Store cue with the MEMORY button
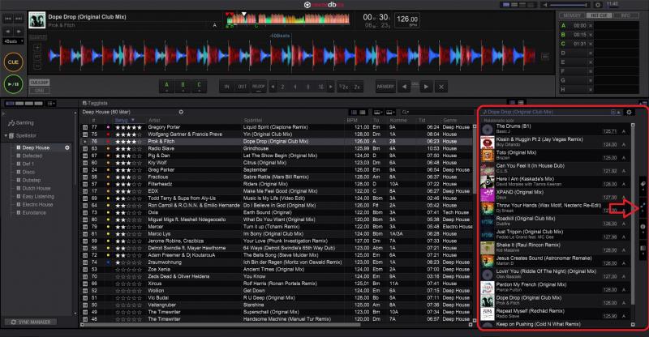This screenshot has width=649, height=337. pyautogui.click(x=385, y=87)
